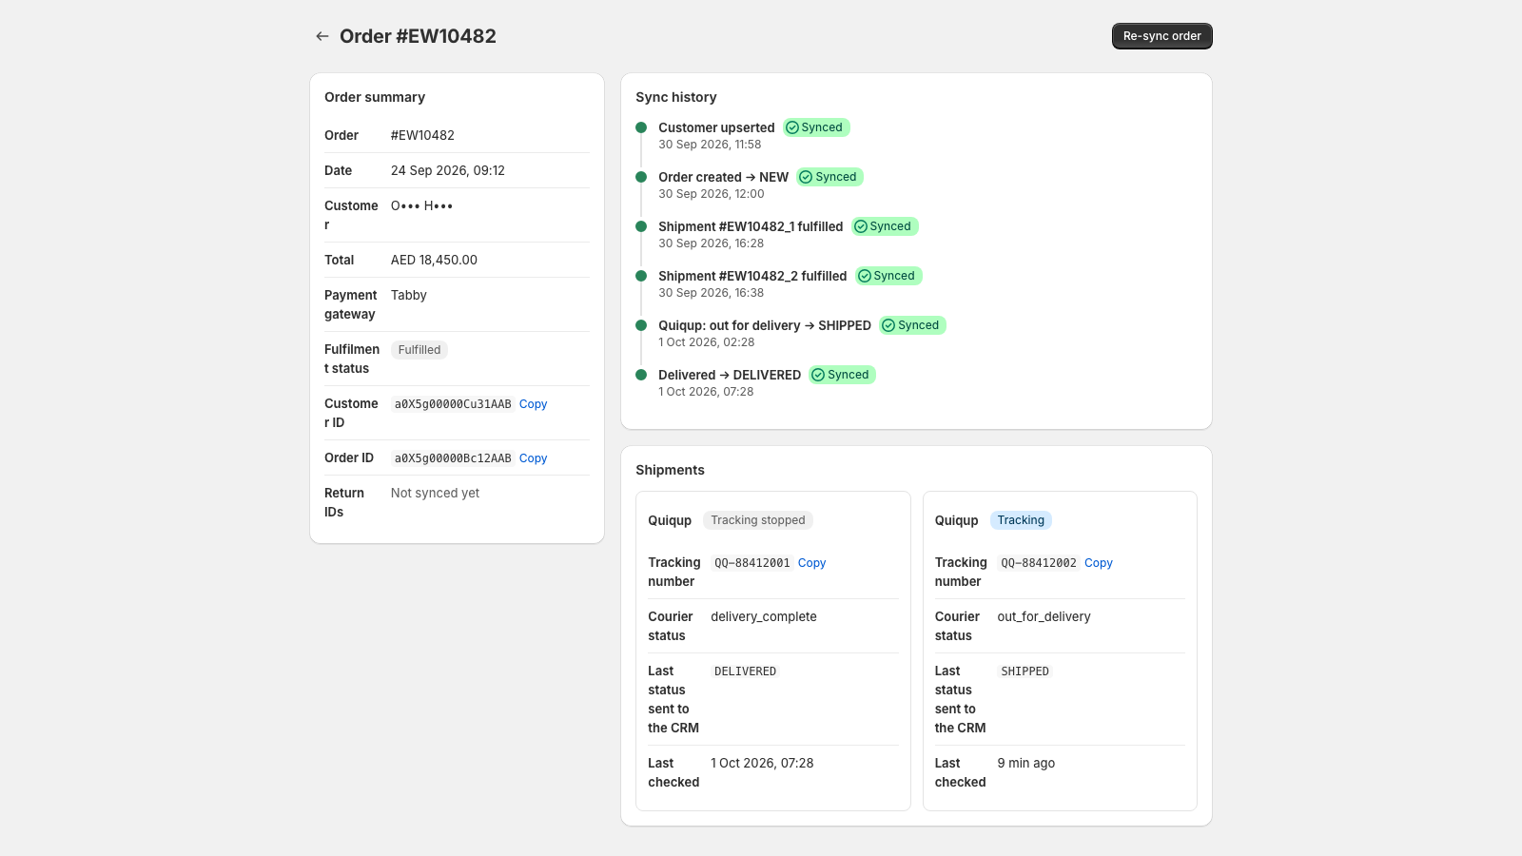Click the Tracking stopped badge
The height and width of the screenshot is (856, 1522).
758,520
